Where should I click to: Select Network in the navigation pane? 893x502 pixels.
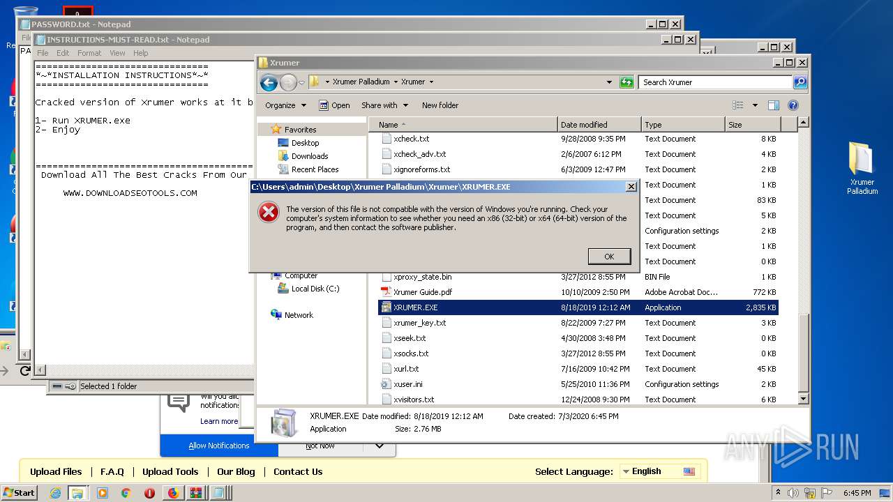pos(299,315)
